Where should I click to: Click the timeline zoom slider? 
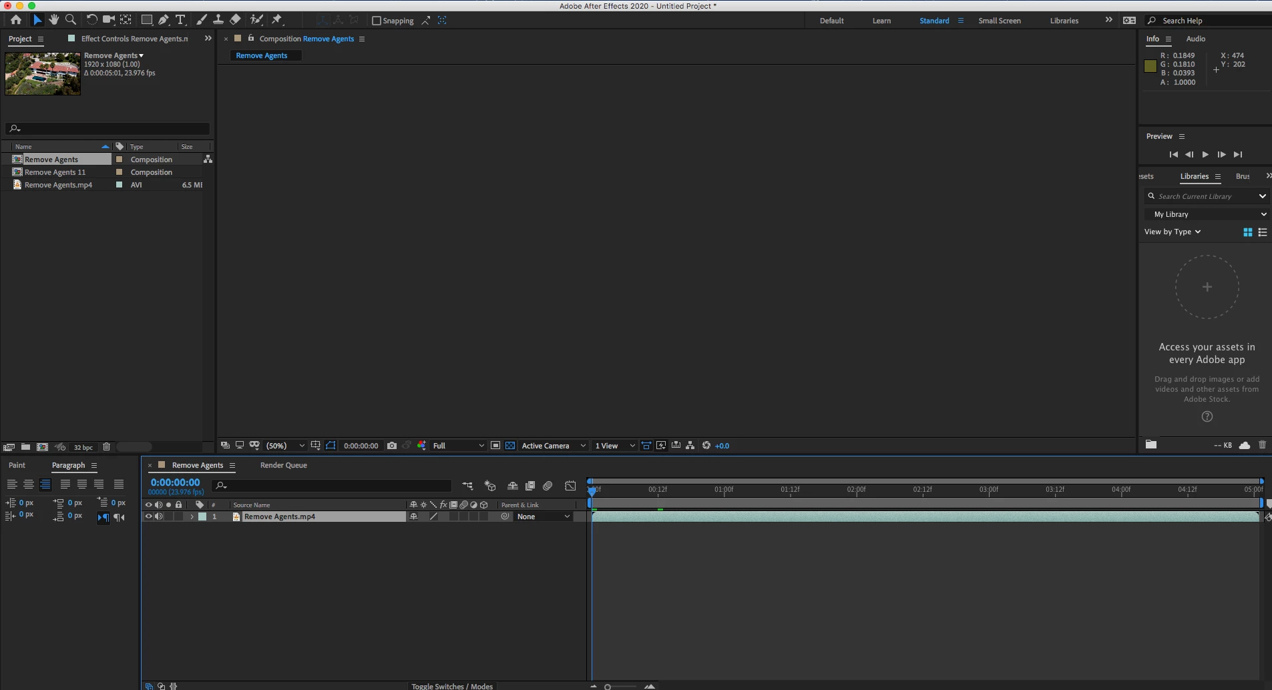[x=621, y=686]
